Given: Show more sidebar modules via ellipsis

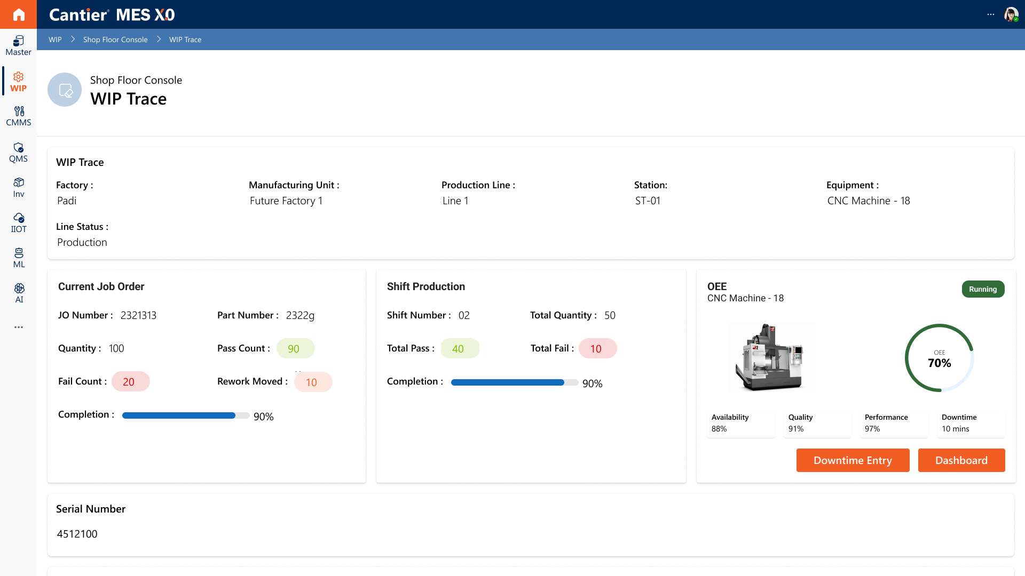Looking at the screenshot, I should [x=19, y=327].
